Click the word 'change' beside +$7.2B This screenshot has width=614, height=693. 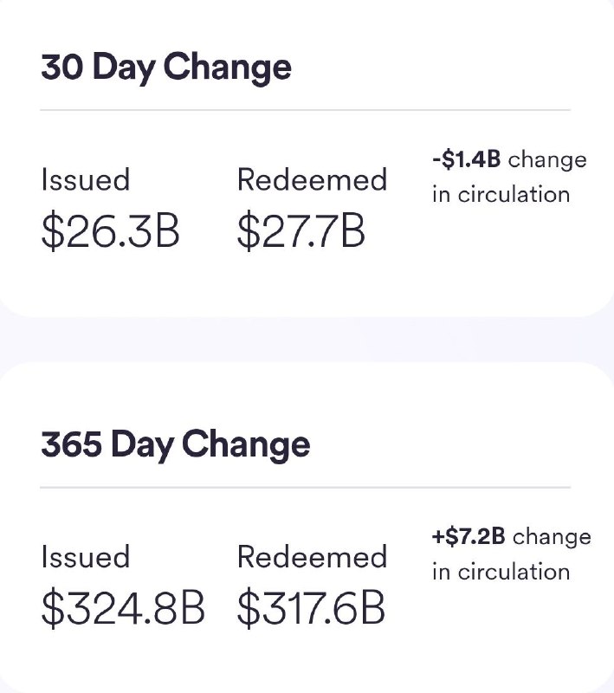pos(552,537)
